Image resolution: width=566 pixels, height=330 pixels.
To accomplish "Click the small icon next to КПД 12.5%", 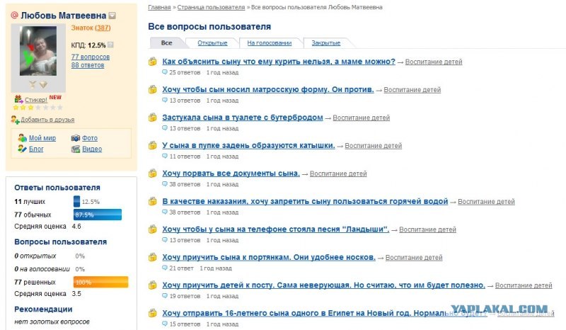I will pos(110,45).
